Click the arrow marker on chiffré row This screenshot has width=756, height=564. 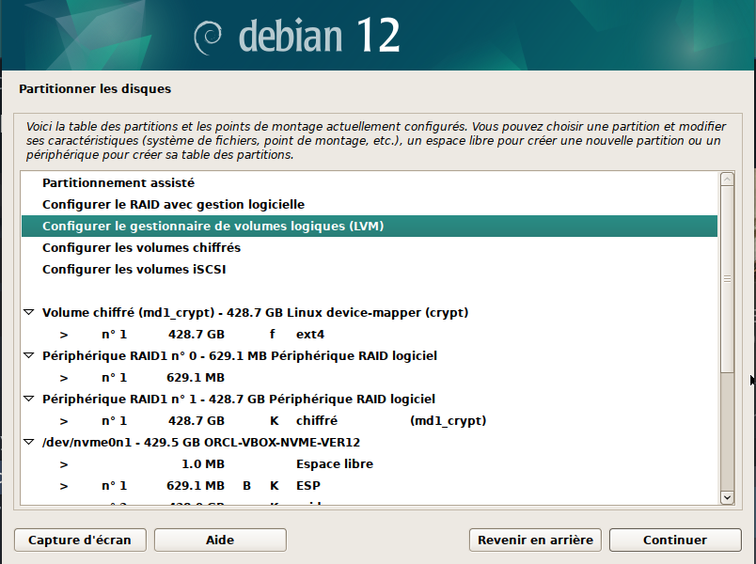64,421
